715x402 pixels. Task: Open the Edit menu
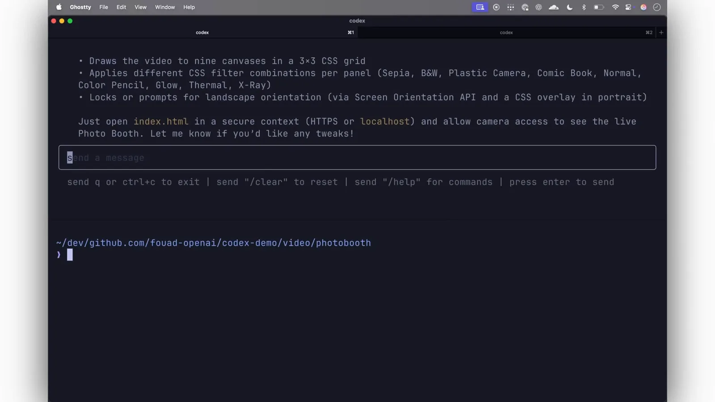click(x=121, y=7)
